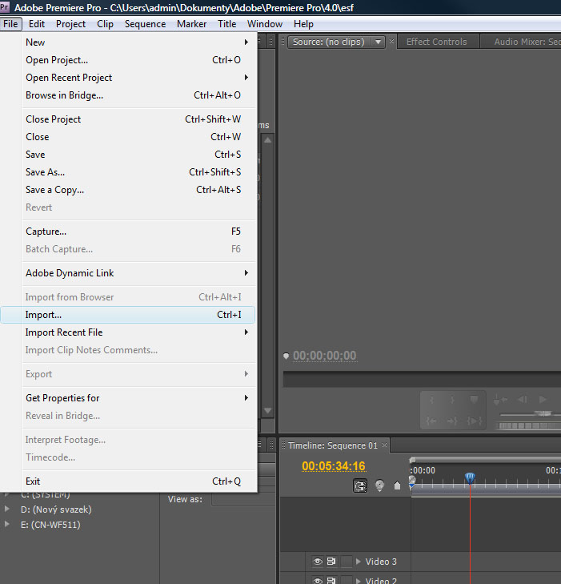Click Go to In Point in Source monitor
Image resolution: width=561 pixels, height=584 pixels.
click(x=432, y=421)
